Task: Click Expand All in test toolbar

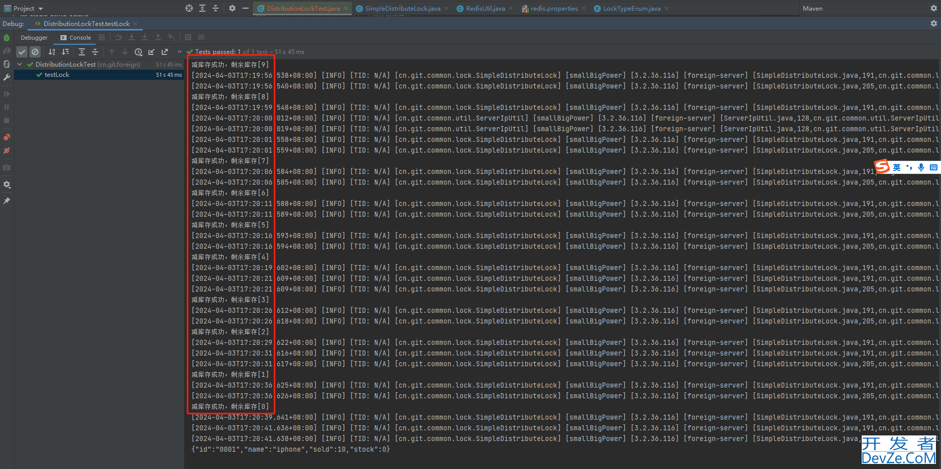Action: pos(82,52)
